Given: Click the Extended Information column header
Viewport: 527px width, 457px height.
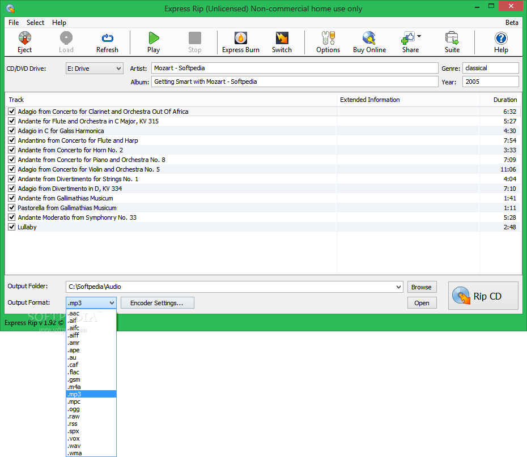Looking at the screenshot, I should click(408, 100).
